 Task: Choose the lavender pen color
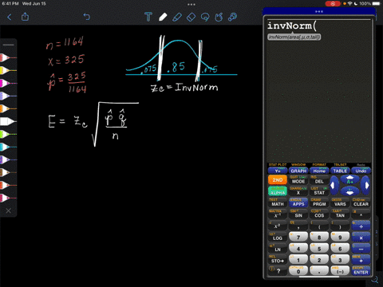[8, 96]
